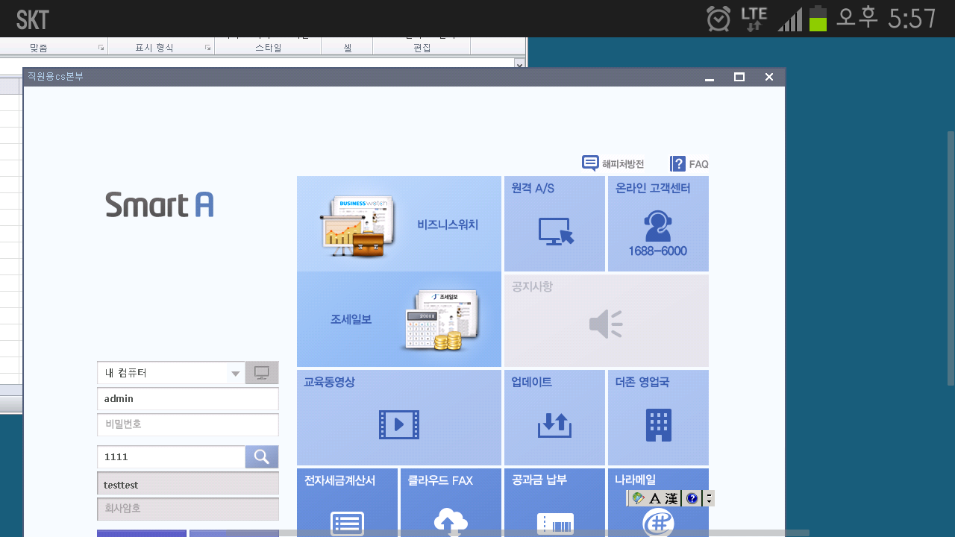The image size is (955, 537).
Task: Tap the LTE network status icon
Action: pos(754,19)
